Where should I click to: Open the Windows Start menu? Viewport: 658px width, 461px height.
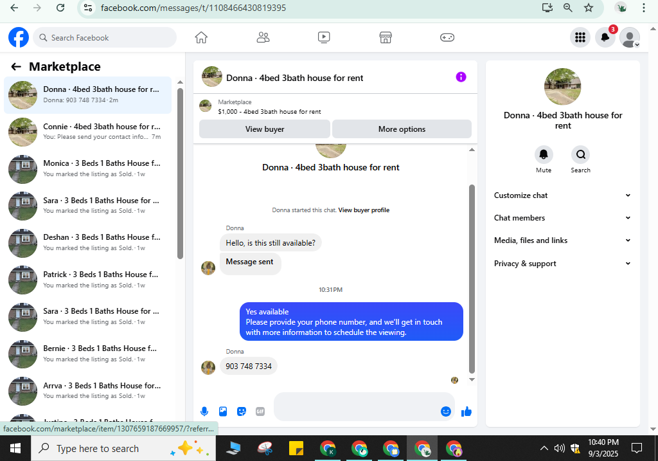(15, 448)
